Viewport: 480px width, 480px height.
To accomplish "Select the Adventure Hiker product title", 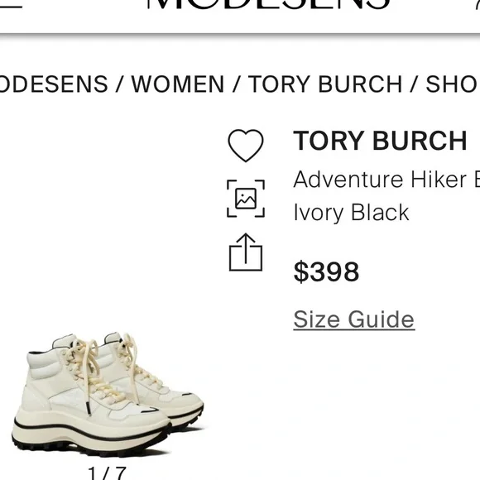I will [x=386, y=180].
